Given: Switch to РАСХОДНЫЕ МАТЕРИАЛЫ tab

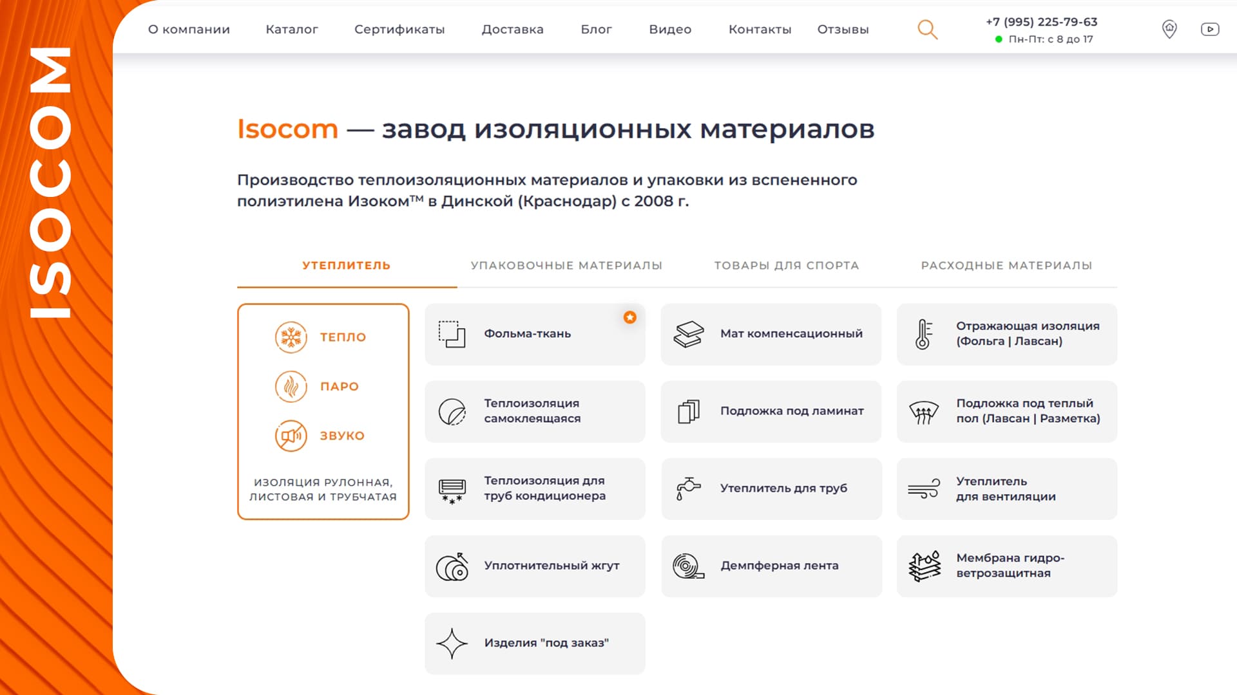Looking at the screenshot, I should coord(1006,266).
